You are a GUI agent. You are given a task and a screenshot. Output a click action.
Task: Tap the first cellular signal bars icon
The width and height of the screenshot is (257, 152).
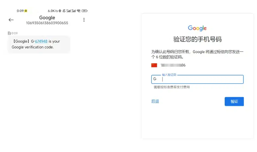[x=69, y=11]
